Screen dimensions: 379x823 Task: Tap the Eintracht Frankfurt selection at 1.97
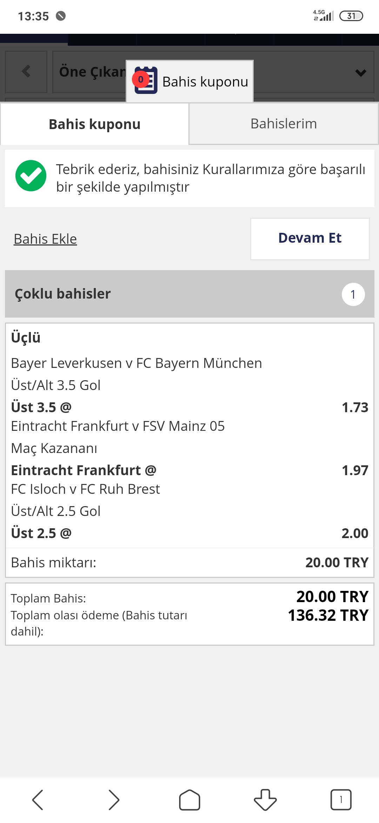point(189,470)
